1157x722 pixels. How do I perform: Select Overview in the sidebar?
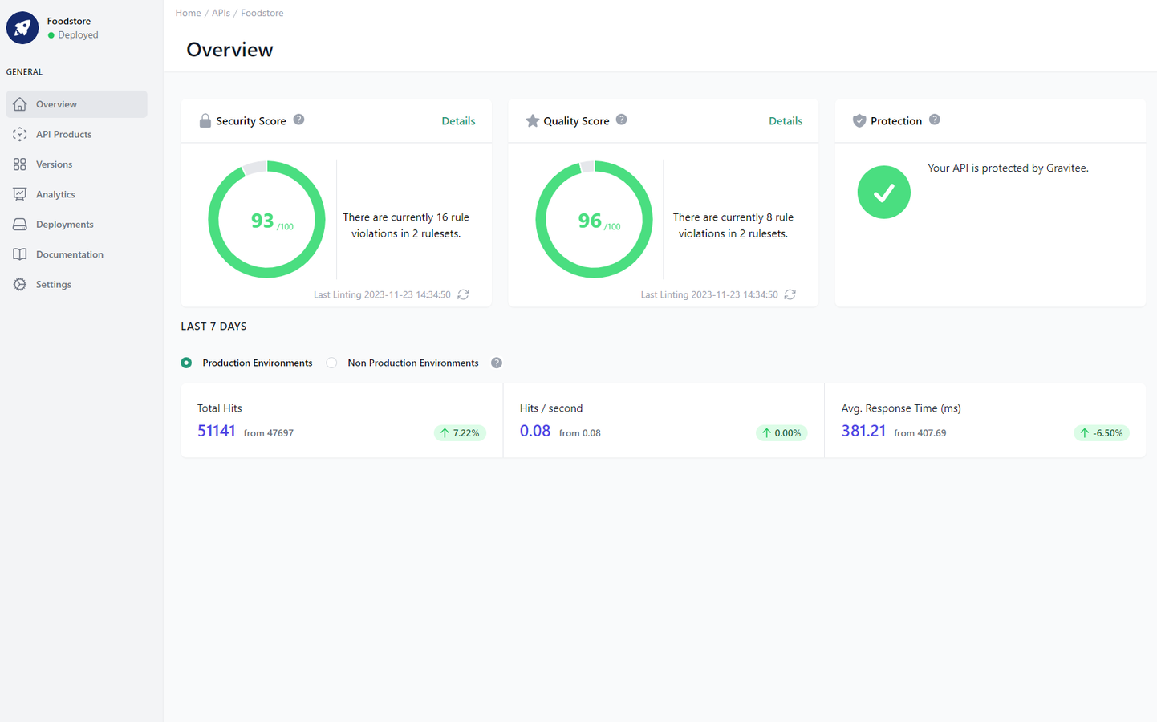tap(56, 103)
